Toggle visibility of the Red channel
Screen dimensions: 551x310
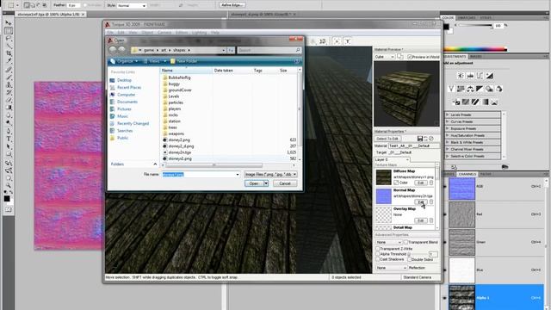pos(445,214)
